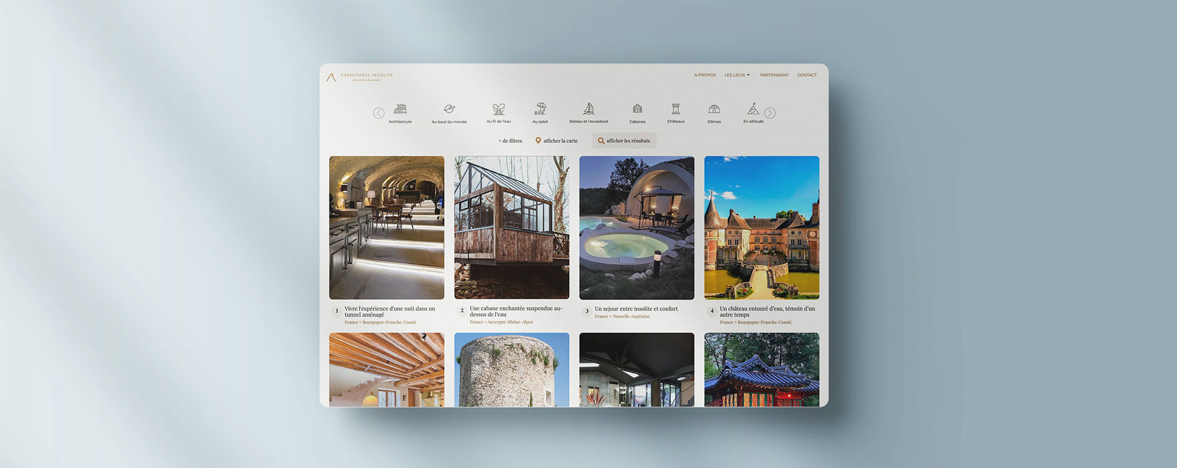This screenshot has height=468, width=1177.
Task: Choose the Au bout du monde icon
Action: coord(449,109)
